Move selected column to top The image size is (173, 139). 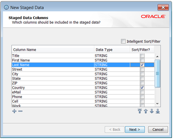pyautogui.click(x=140, y=111)
